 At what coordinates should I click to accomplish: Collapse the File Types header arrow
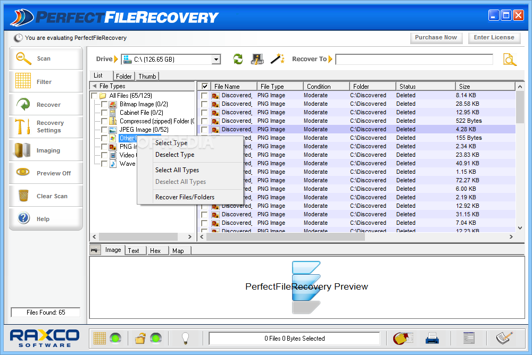(x=95, y=86)
